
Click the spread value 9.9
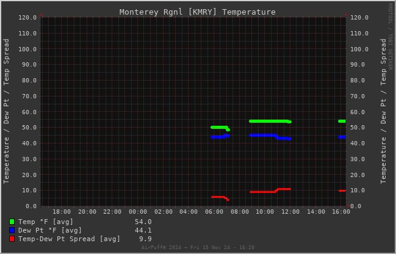pos(145,239)
